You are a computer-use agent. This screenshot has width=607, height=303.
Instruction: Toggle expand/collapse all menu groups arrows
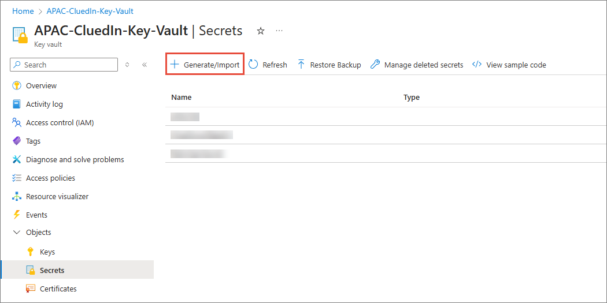(127, 65)
